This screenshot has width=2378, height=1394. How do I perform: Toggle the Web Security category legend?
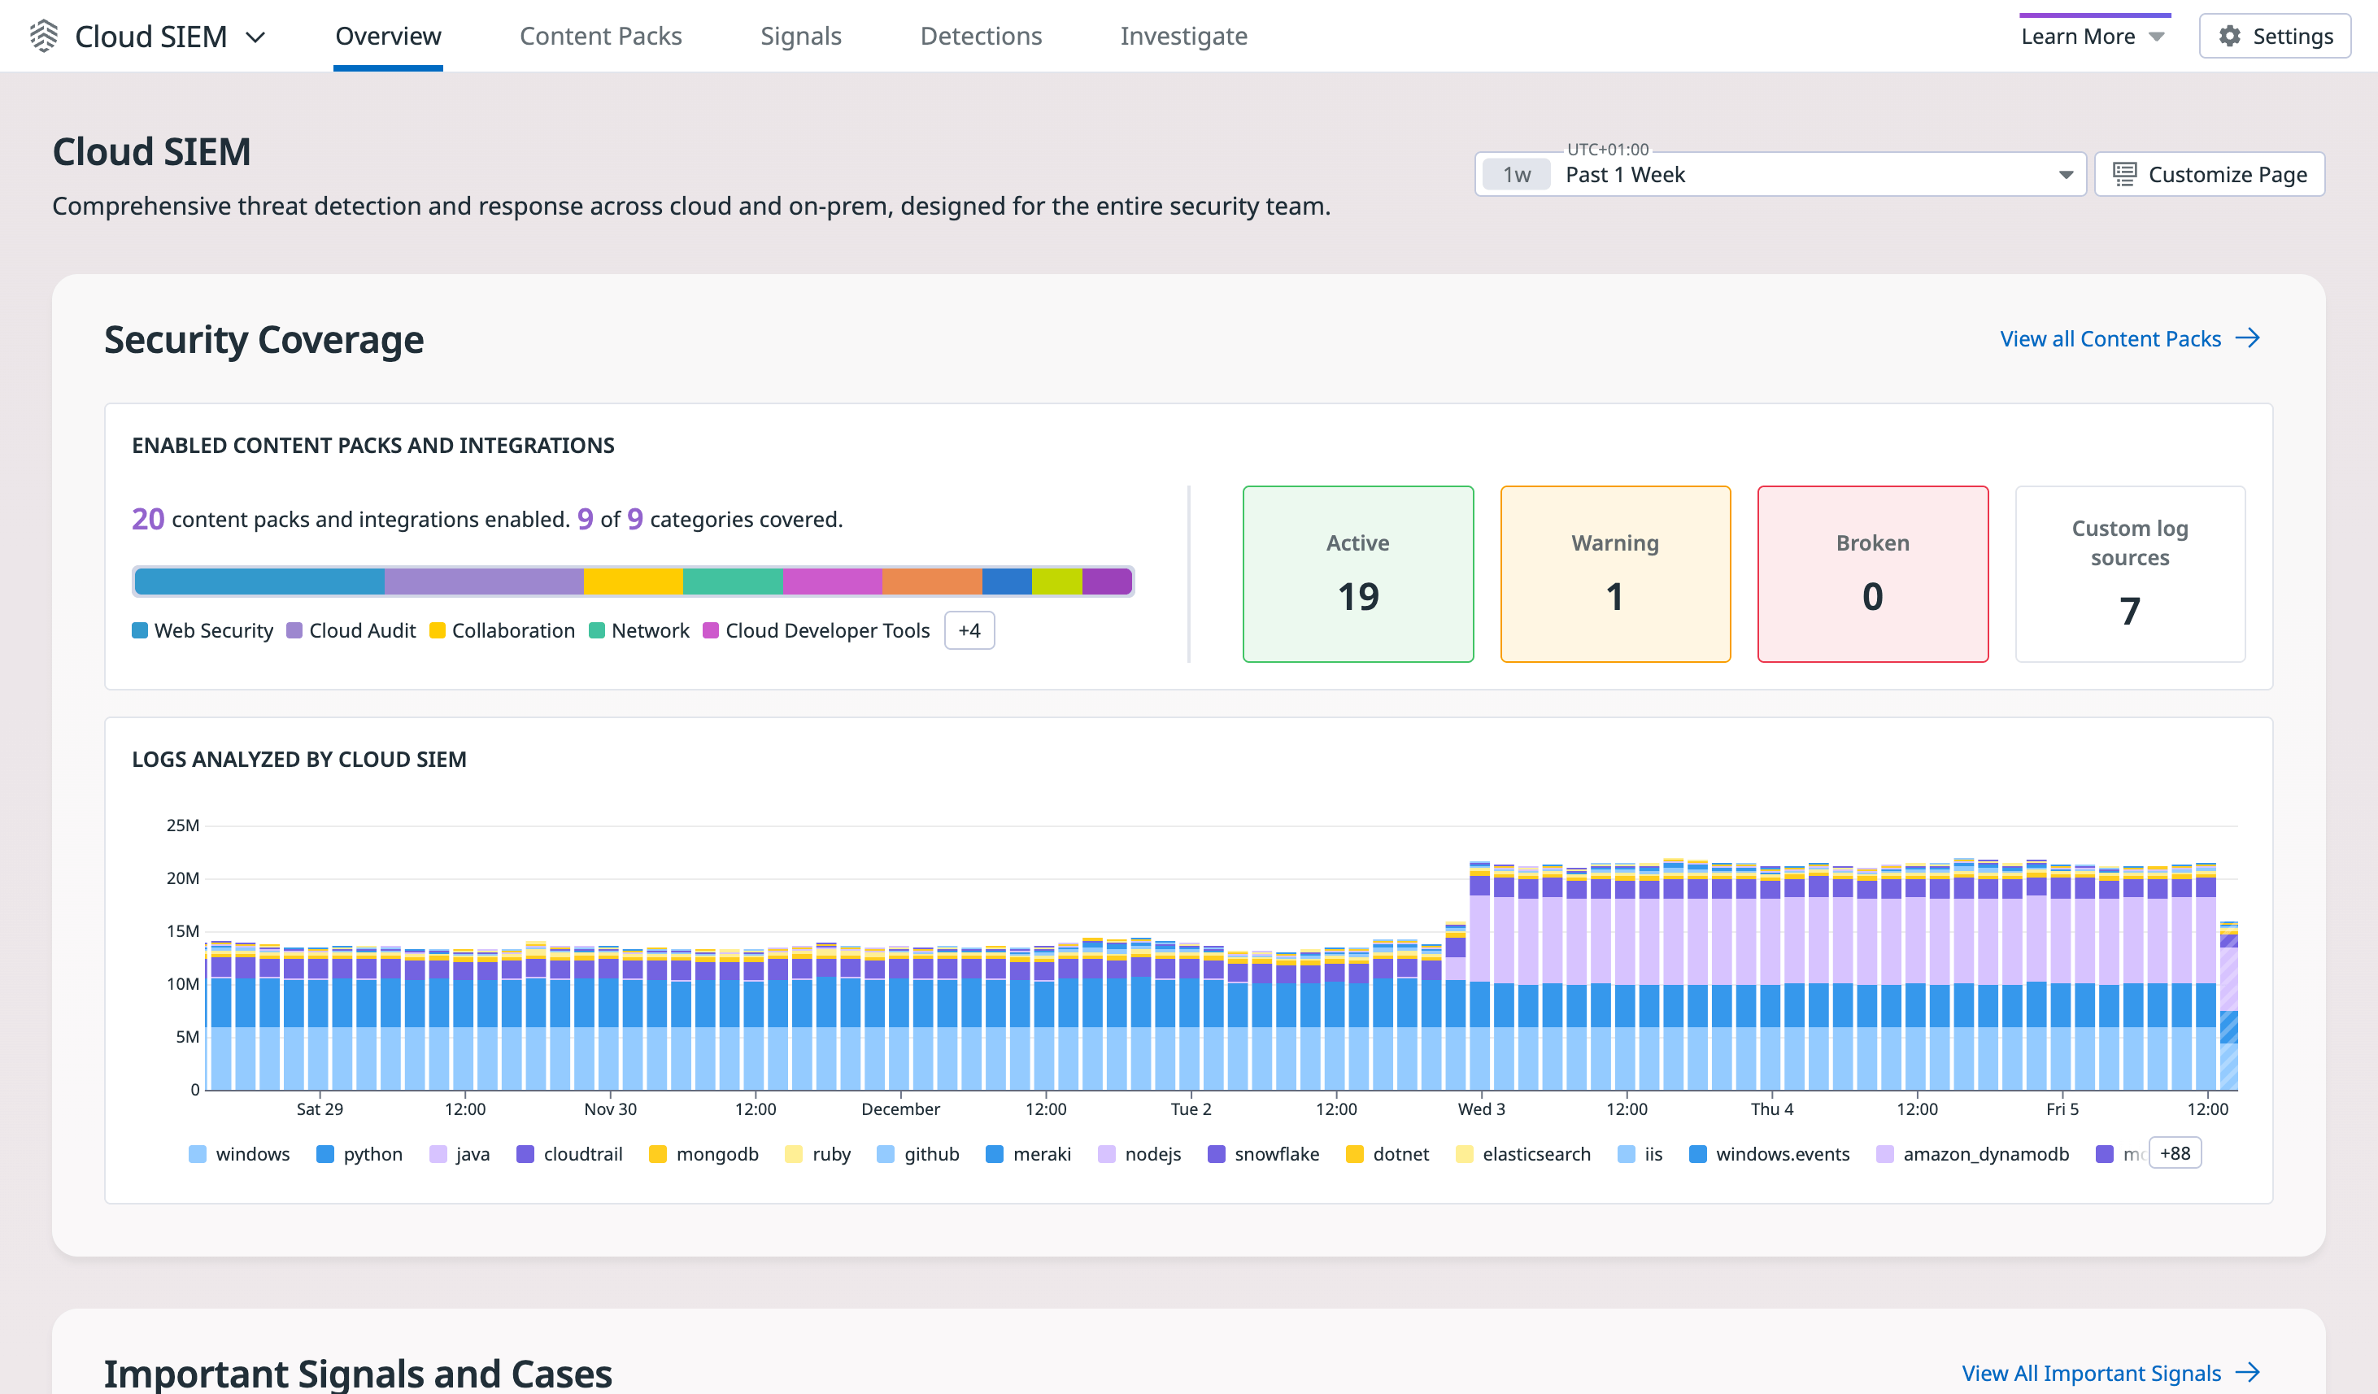212,630
